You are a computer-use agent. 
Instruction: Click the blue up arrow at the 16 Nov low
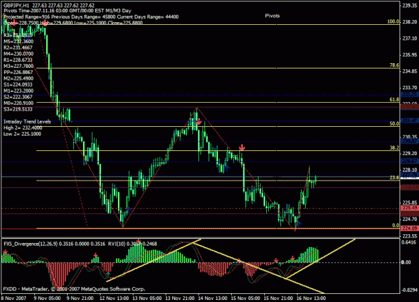click(x=299, y=224)
